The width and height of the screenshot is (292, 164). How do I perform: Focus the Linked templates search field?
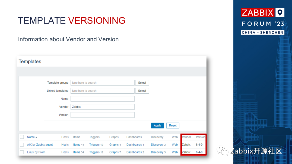tap(102, 91)
